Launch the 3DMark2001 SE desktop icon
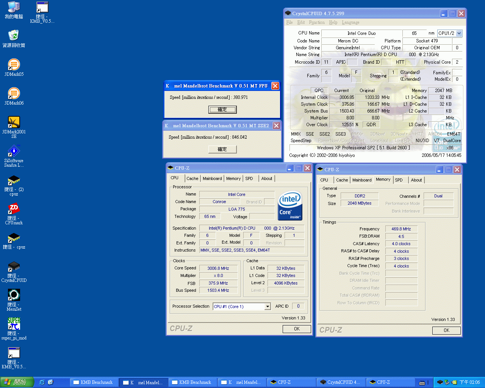This screenshot has height=388, width=485. 14,122
